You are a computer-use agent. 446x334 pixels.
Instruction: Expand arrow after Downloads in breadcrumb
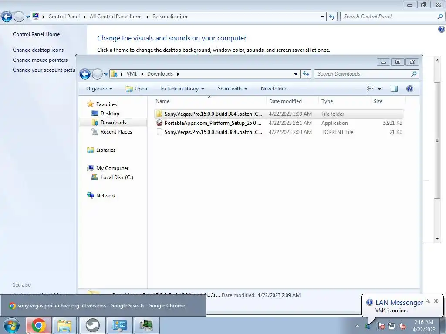tap(178, 74)
